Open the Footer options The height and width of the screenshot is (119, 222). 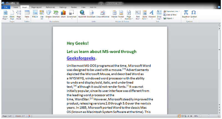click(x=121, y=15)
